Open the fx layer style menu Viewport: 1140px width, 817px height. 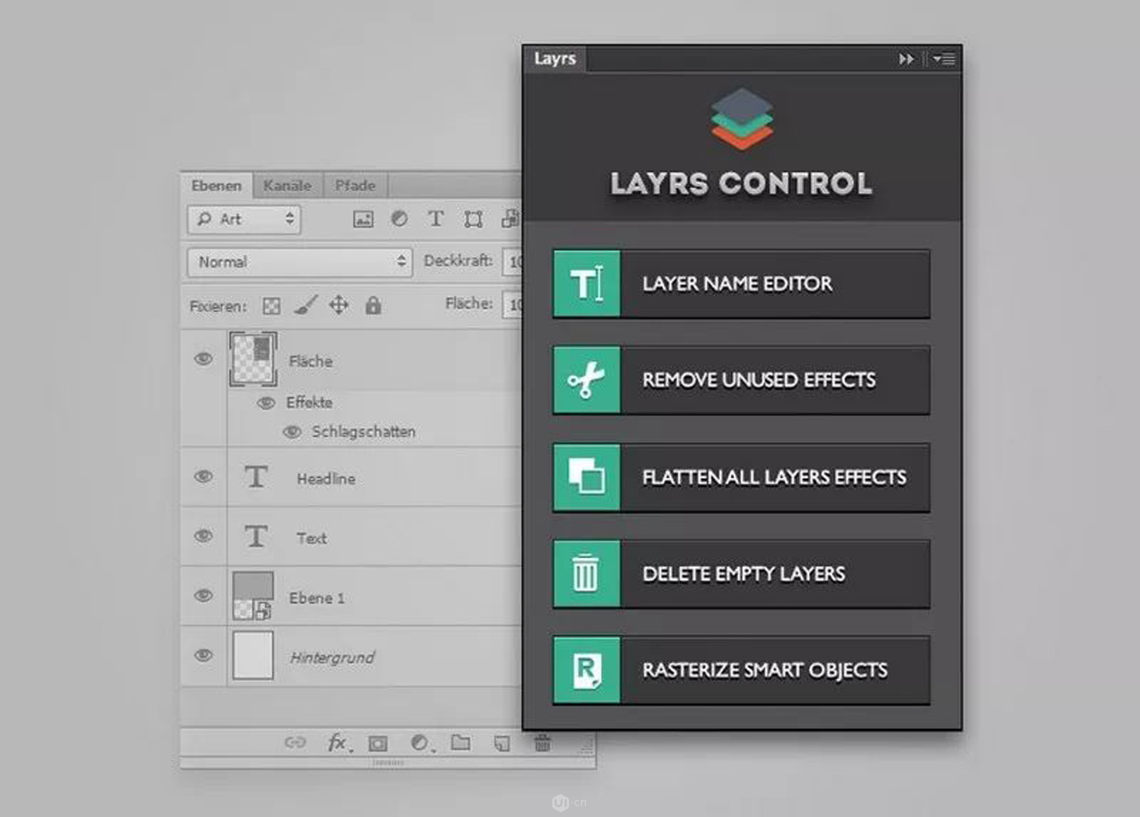point(337,743)
